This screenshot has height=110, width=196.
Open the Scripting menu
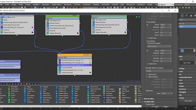pos(96,5)
